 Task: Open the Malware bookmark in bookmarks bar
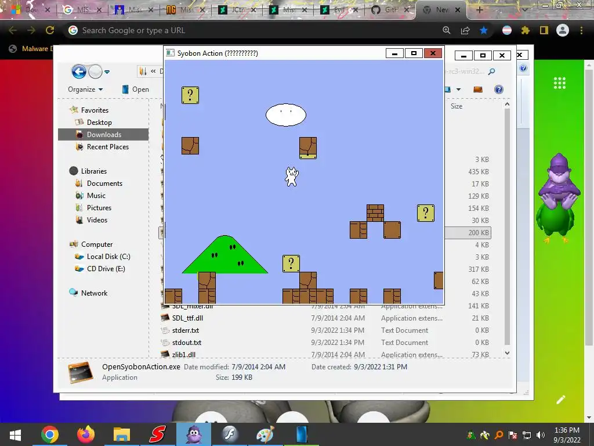point(30,49)
